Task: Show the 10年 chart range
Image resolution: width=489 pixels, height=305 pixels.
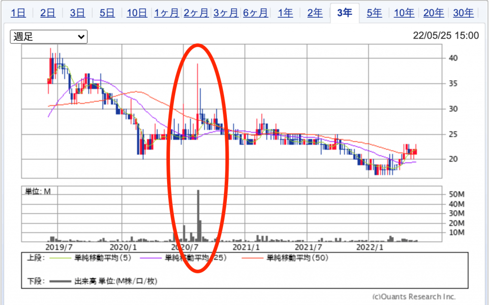Action: (404, 13)
